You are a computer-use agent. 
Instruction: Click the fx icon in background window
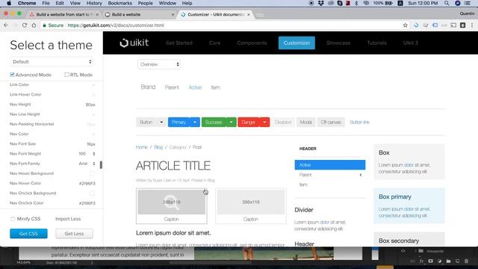coord(421,261)
